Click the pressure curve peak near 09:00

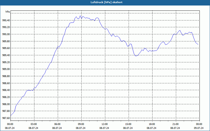pyautogui.click(x=80, y=16)
